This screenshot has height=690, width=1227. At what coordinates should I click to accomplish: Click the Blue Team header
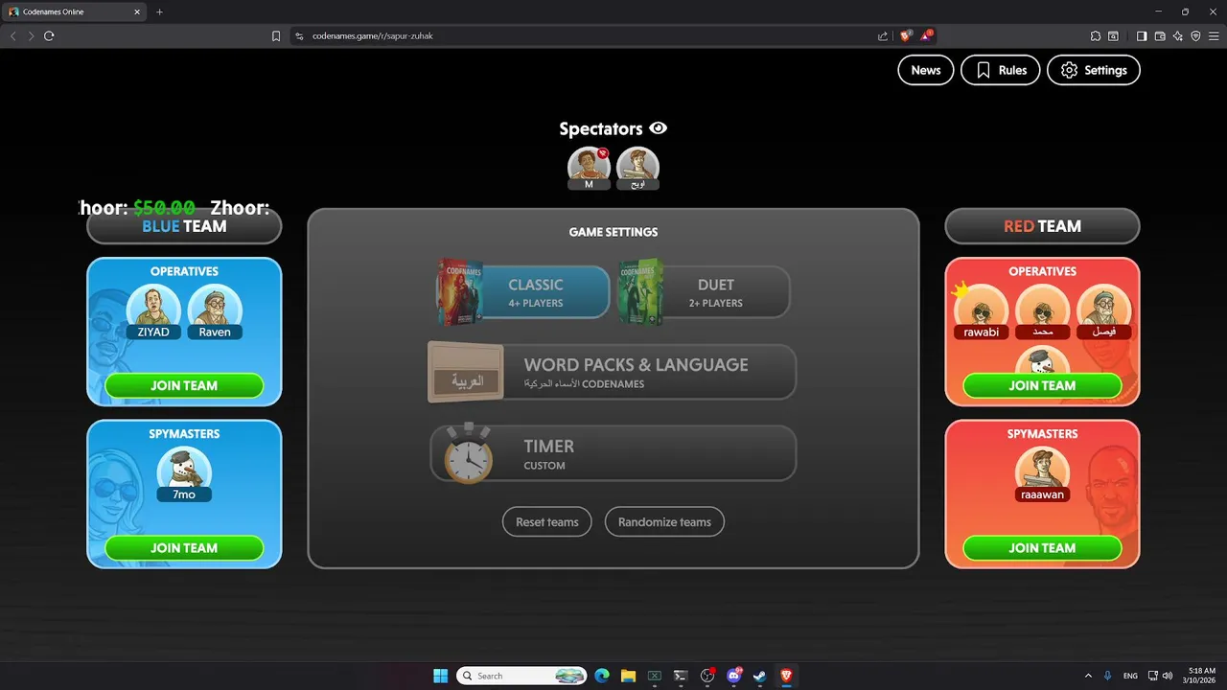pos(184,226)
